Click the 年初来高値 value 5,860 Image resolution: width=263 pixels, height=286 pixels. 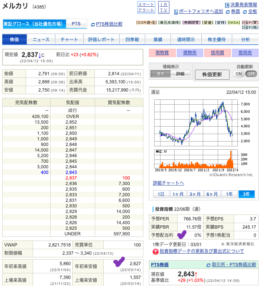(65, 264)
